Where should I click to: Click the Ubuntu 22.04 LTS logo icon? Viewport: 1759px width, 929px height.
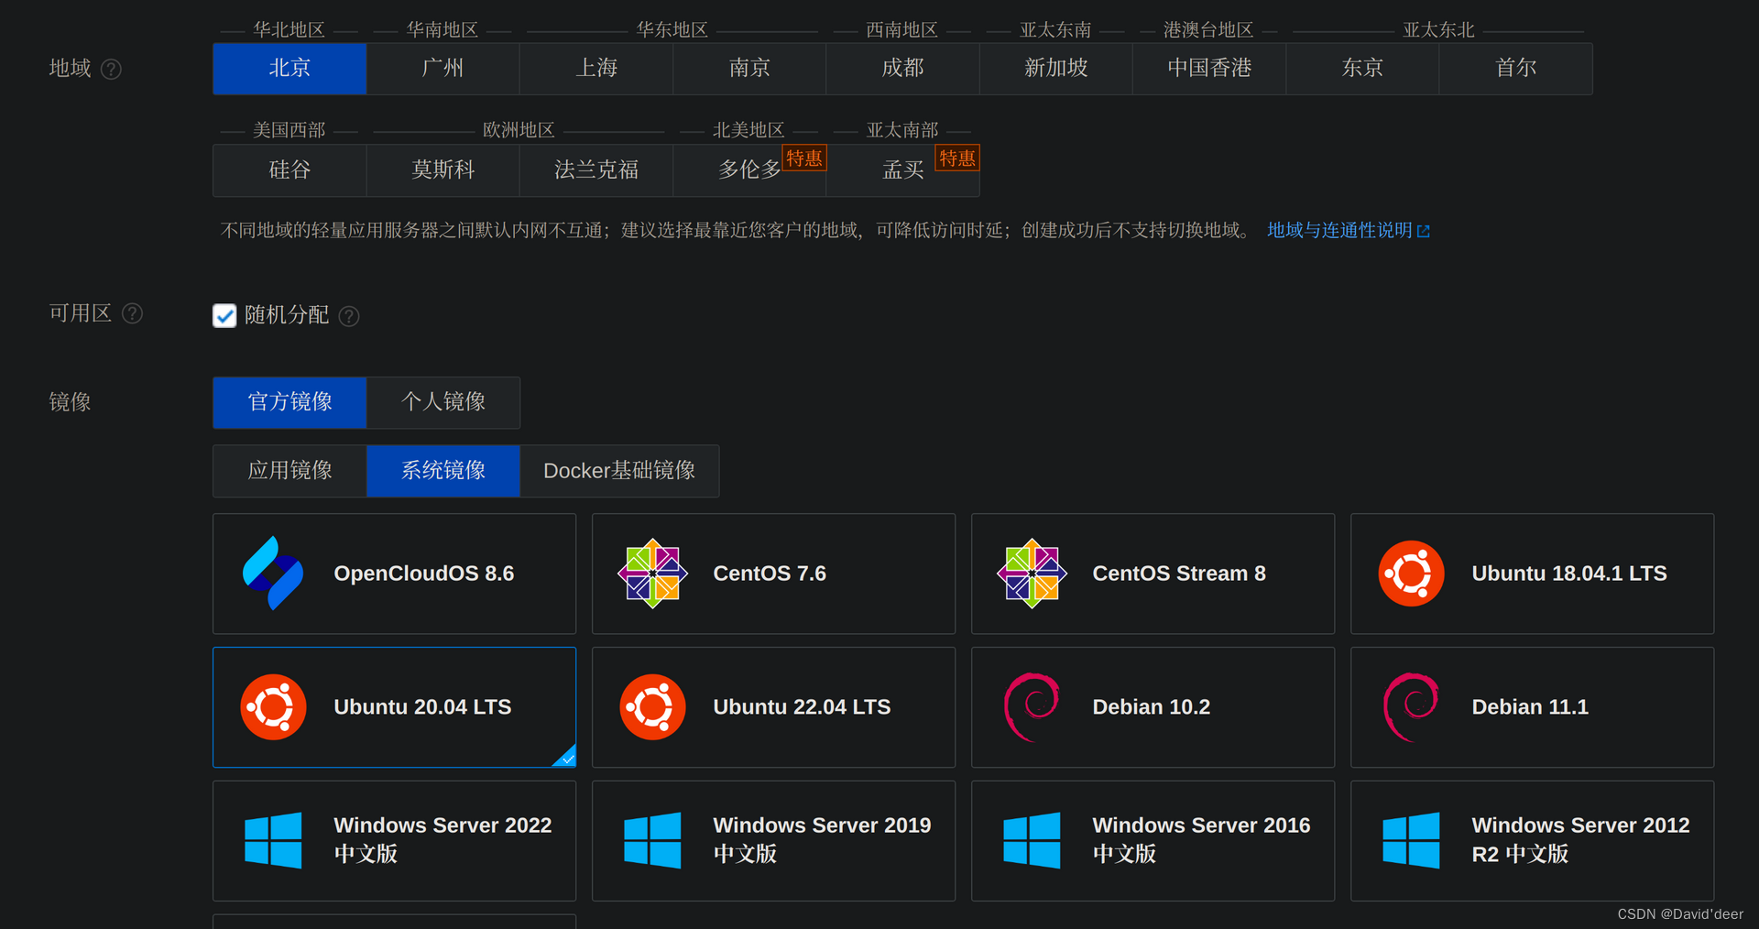click(x=652, y=707)
